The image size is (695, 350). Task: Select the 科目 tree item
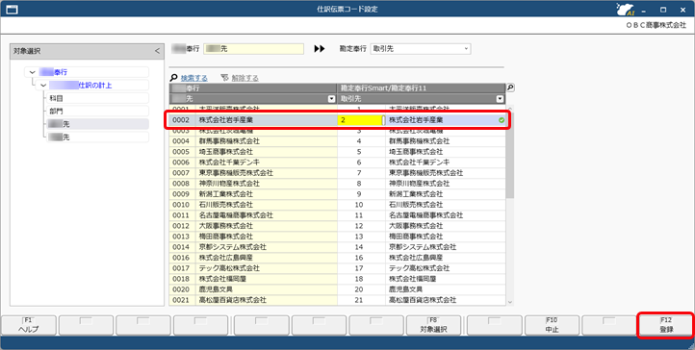97,98
